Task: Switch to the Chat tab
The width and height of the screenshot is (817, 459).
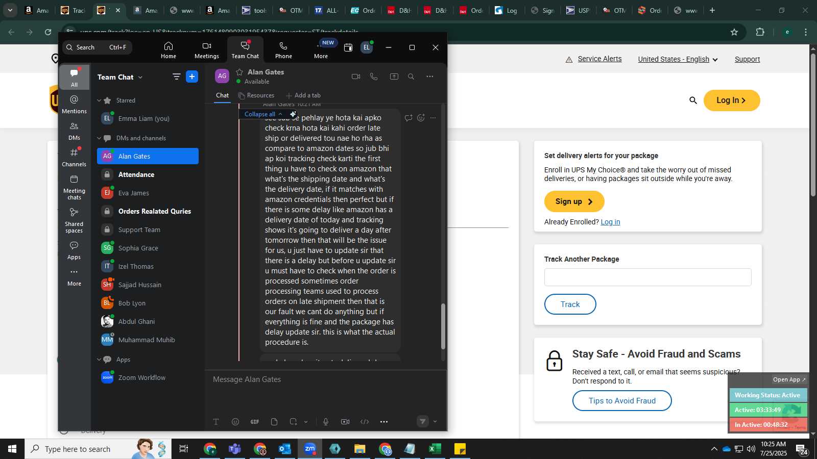Action: pos(222,95)
